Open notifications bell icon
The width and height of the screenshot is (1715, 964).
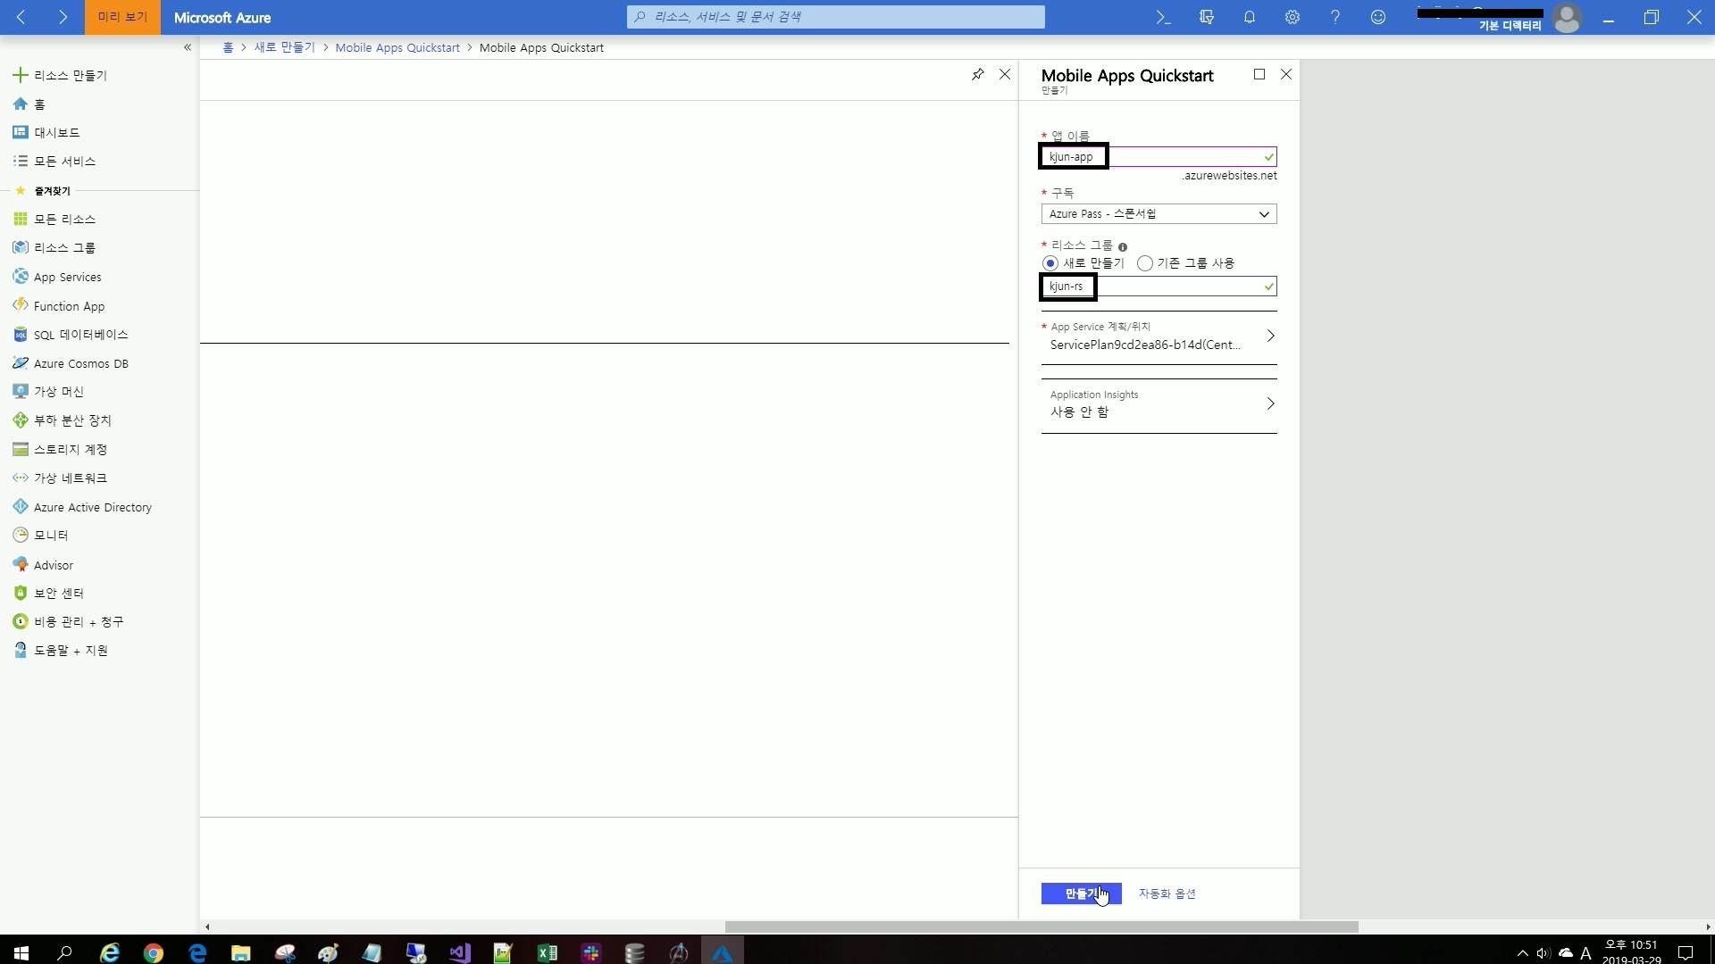[x=1249, y=17]
